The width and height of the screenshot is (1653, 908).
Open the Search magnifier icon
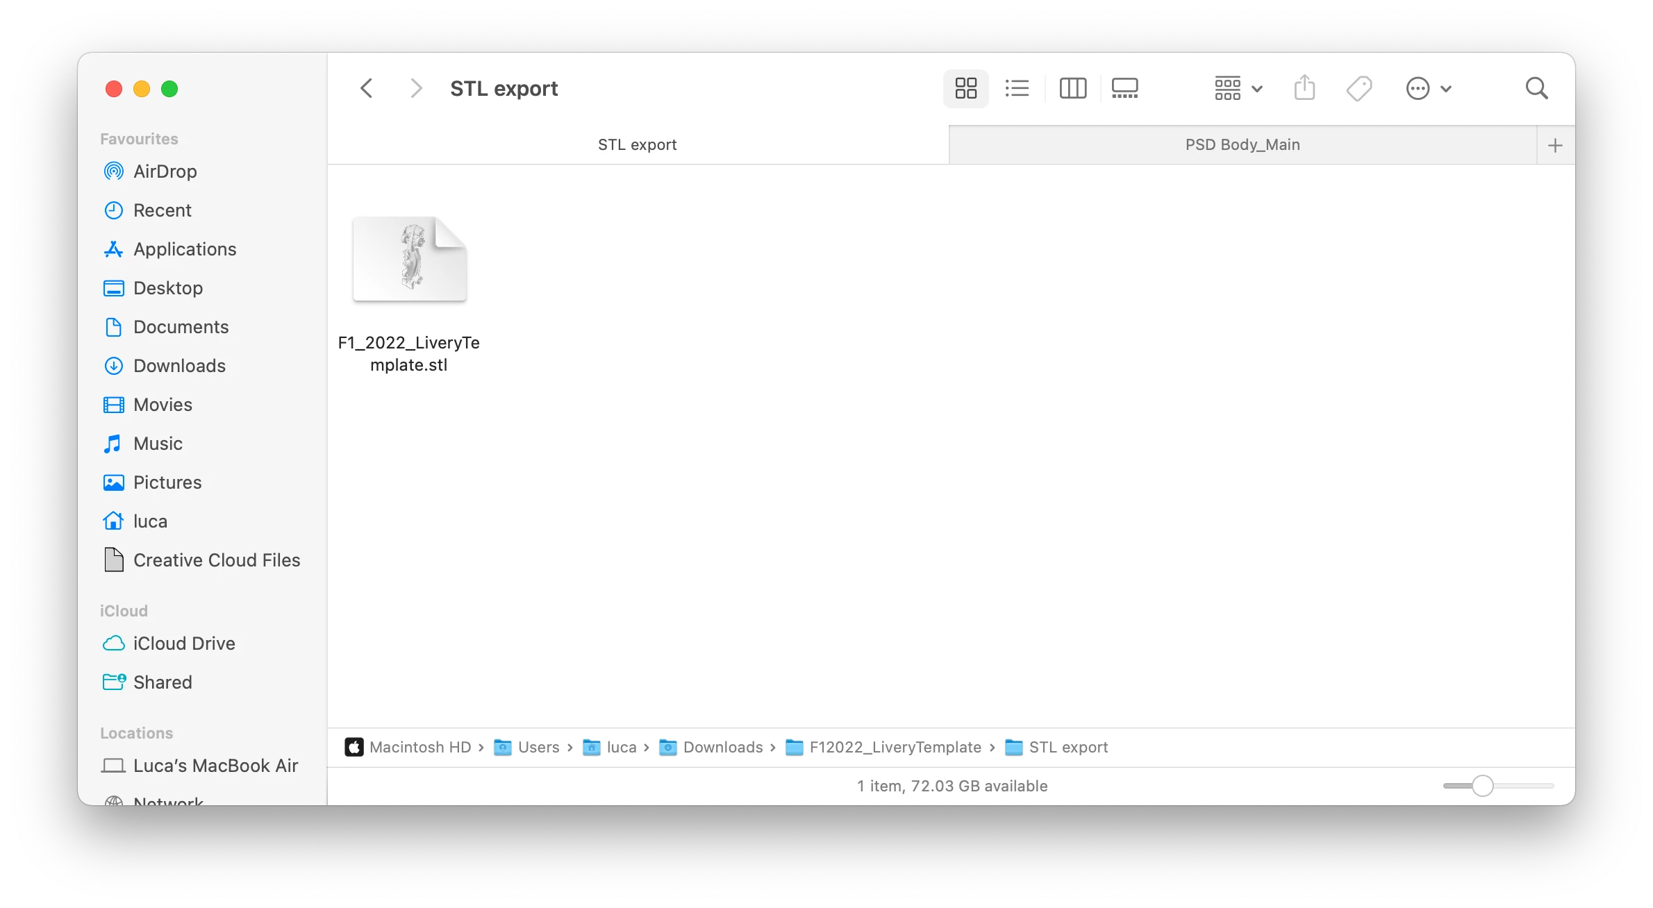(x=1536, y=88)
